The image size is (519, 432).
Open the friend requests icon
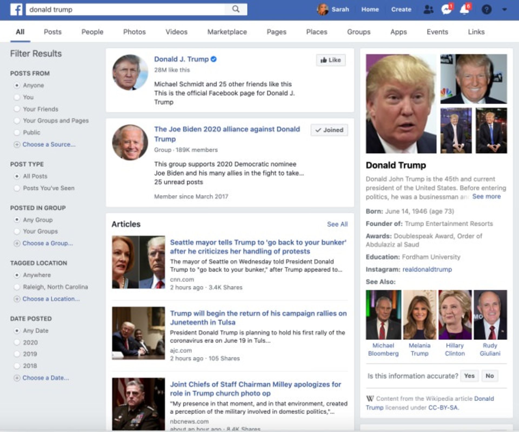point(428,9)
